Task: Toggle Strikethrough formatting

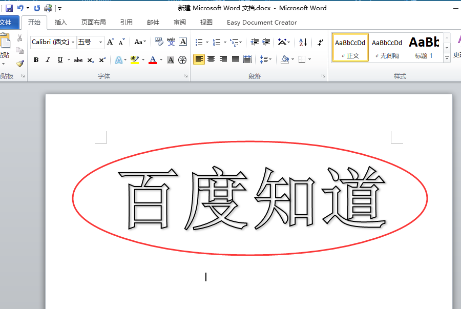Action: tap(78, 60)
